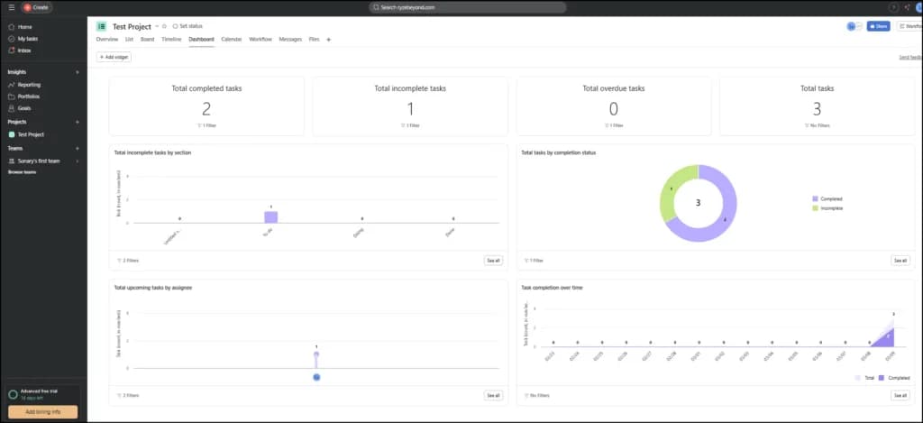Open the Total completed tasks widget
923x423 pixels.
tap(206, 106)
